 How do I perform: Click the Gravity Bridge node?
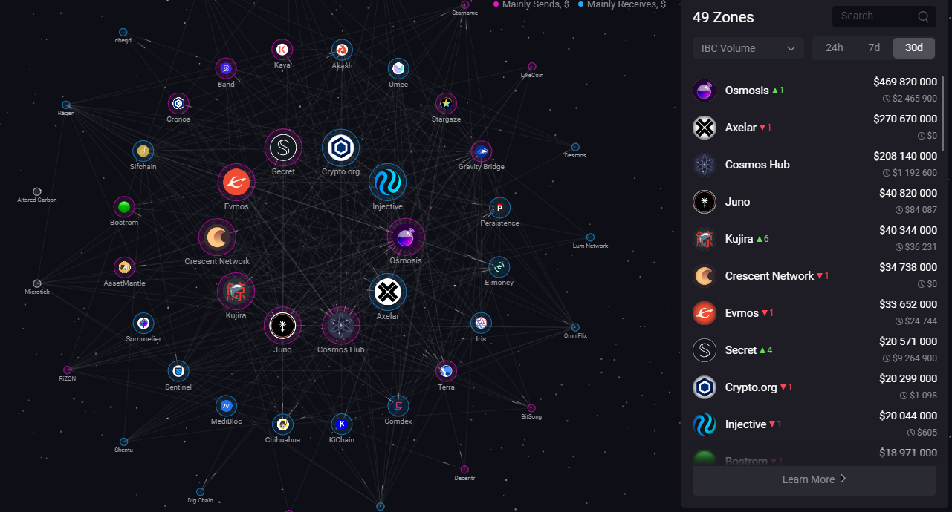tap(482, 151)
